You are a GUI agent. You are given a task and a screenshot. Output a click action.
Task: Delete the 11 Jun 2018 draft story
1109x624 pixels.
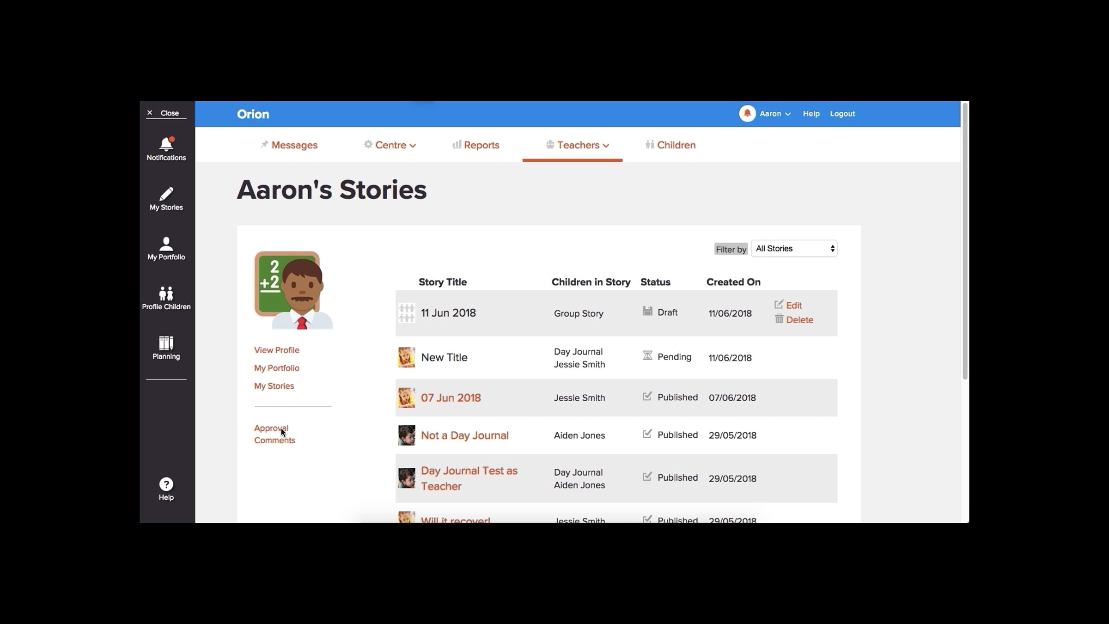[799, 320]
